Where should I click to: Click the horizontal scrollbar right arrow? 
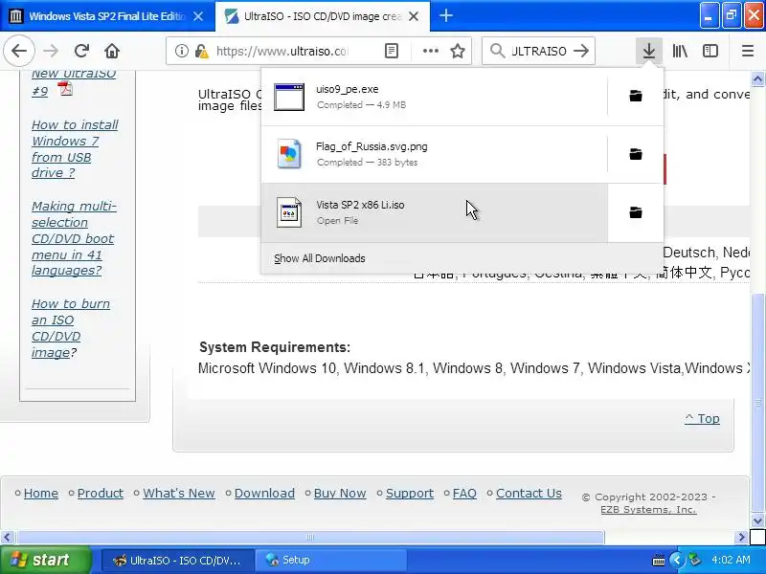coord(741,538)
